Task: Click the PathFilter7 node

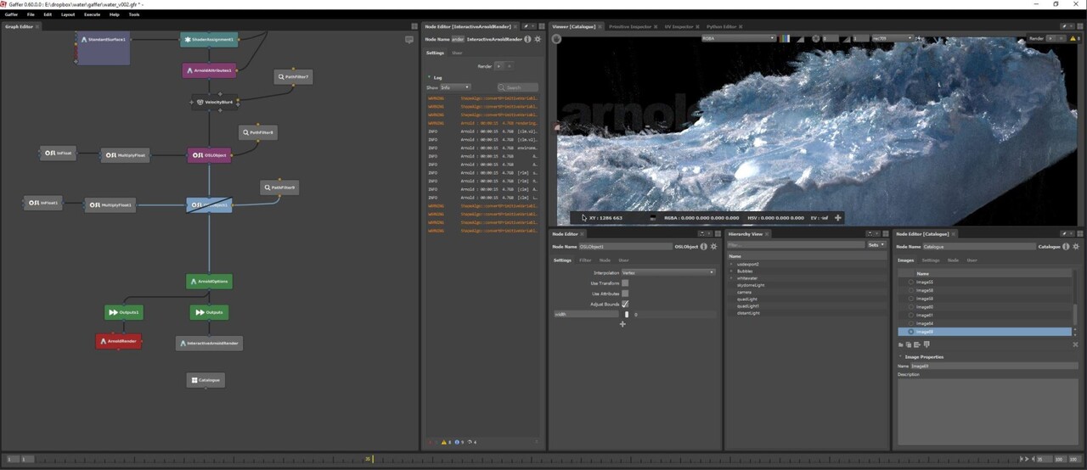Action: 293,76
